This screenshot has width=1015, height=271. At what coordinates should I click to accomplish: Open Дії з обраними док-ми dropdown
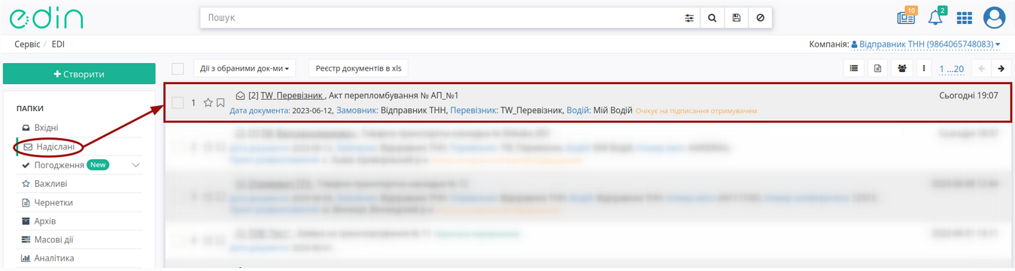point(245,68)
